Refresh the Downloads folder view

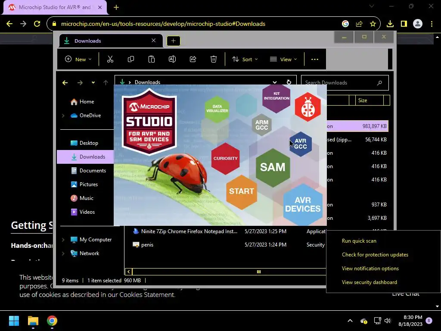[289, 82]
